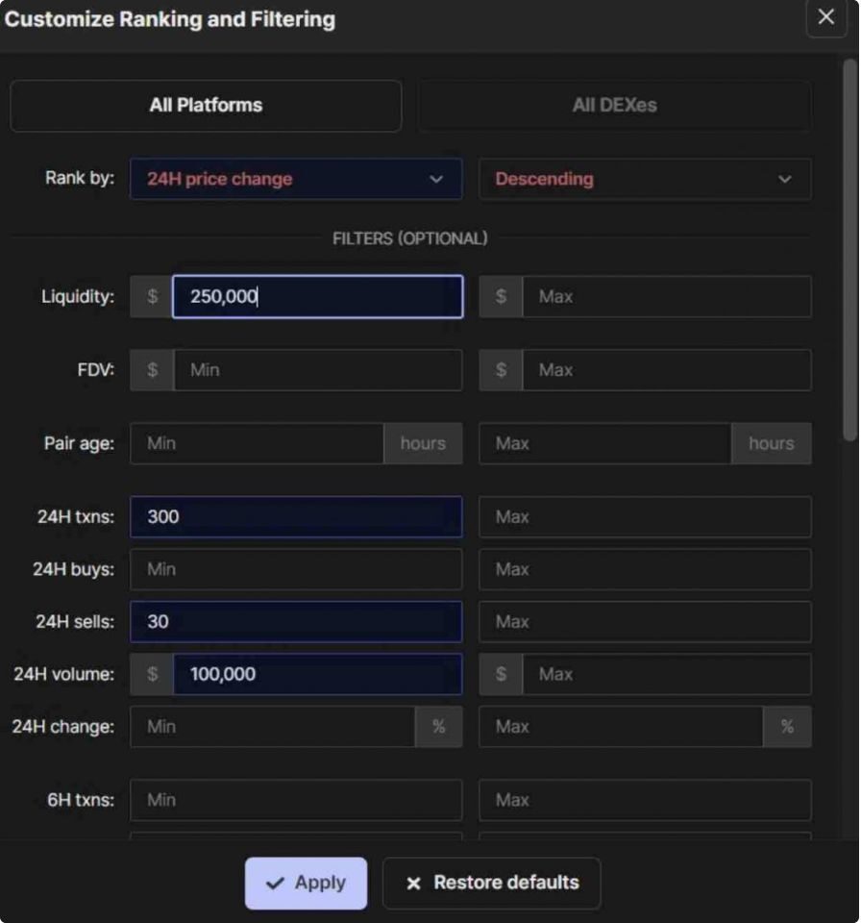Viewport: 861px width, 923px height.
Task: Click the 24H buys Max field
Action: coord(645,569)
